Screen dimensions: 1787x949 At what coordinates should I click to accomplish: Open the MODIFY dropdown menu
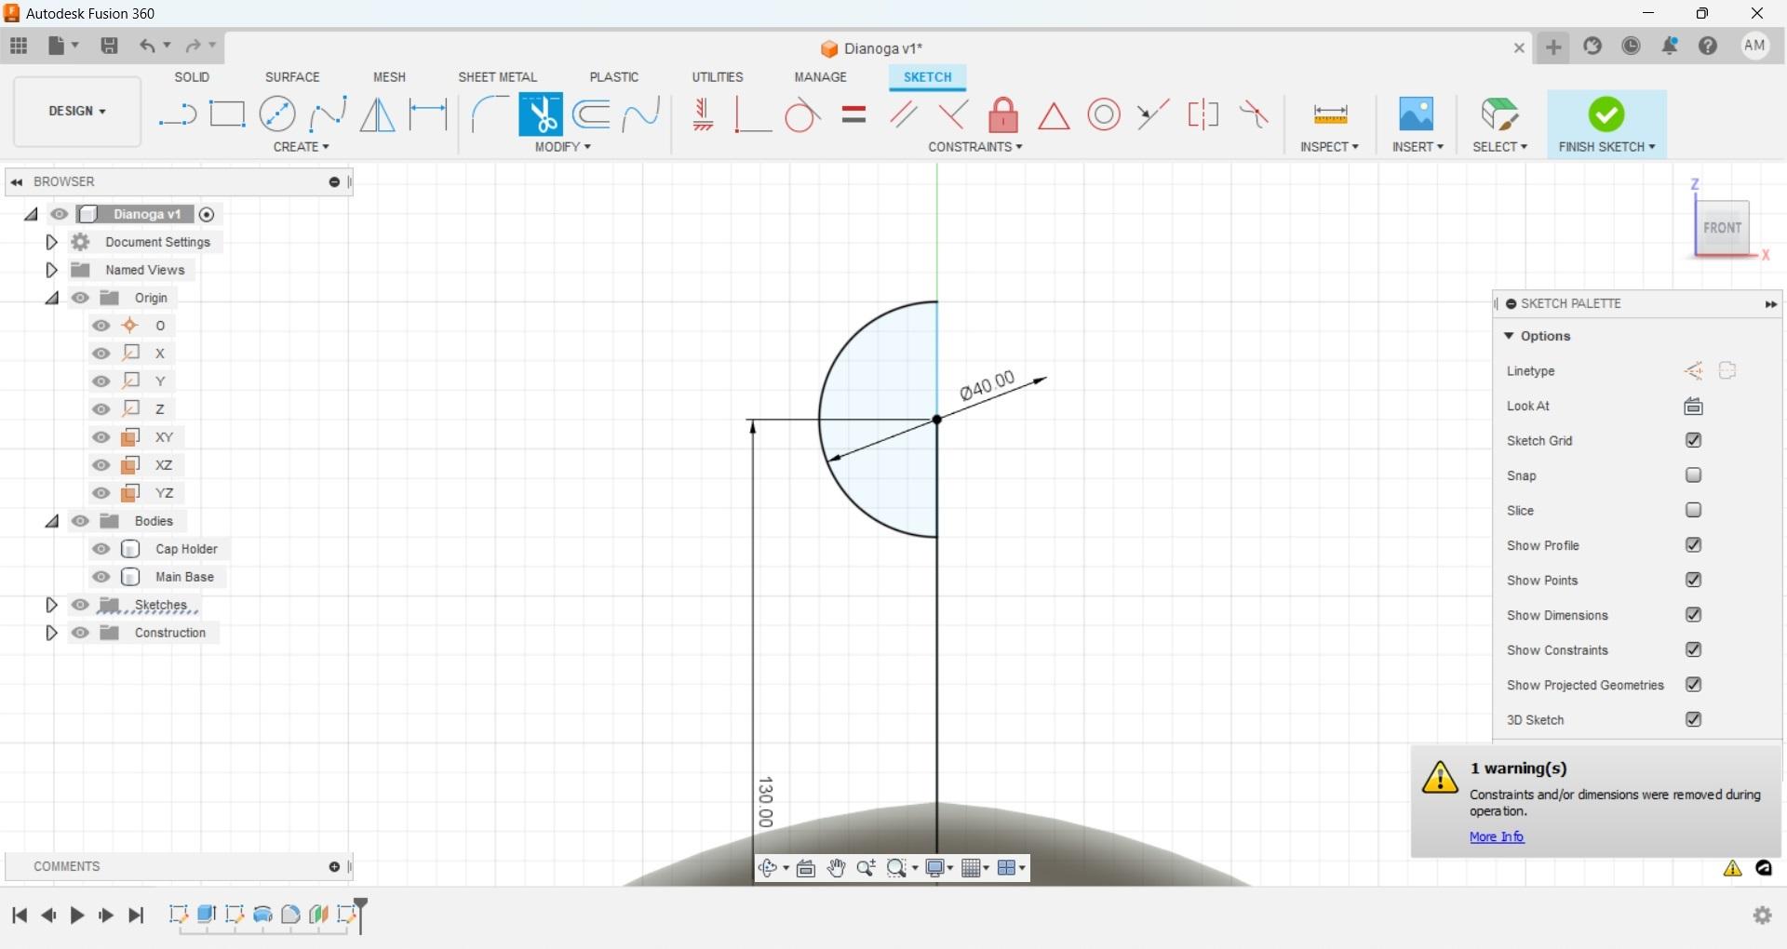tap(563, 147)
